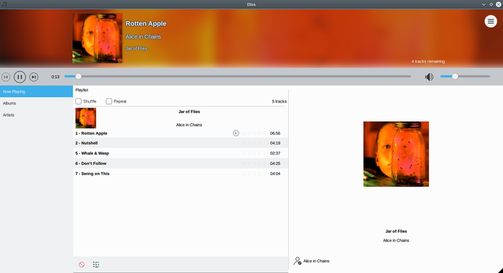503x273 pixels.
Task: Click the 04:19 duration of Nutshell
Action: (275, 143)
